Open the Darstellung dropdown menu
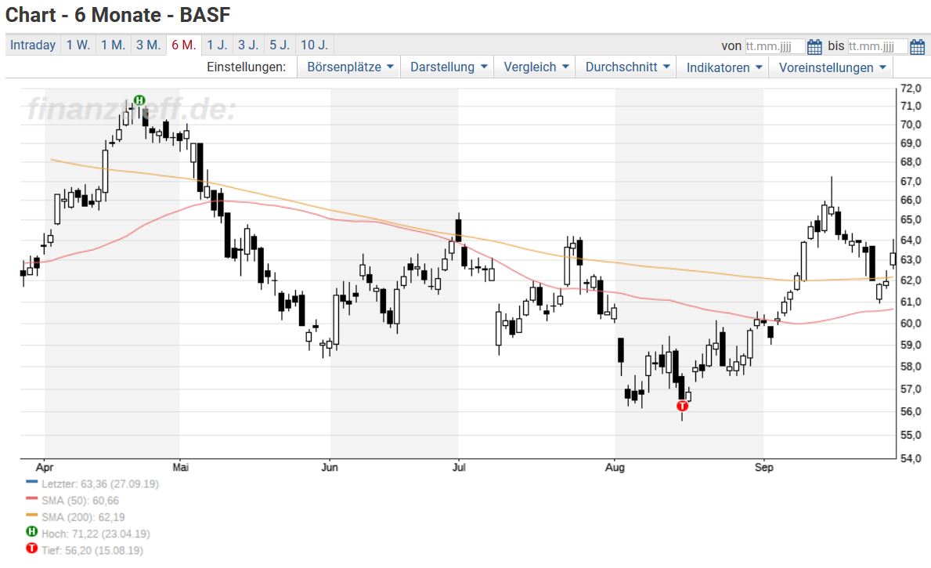931x568 pixels. click(449, 67)
